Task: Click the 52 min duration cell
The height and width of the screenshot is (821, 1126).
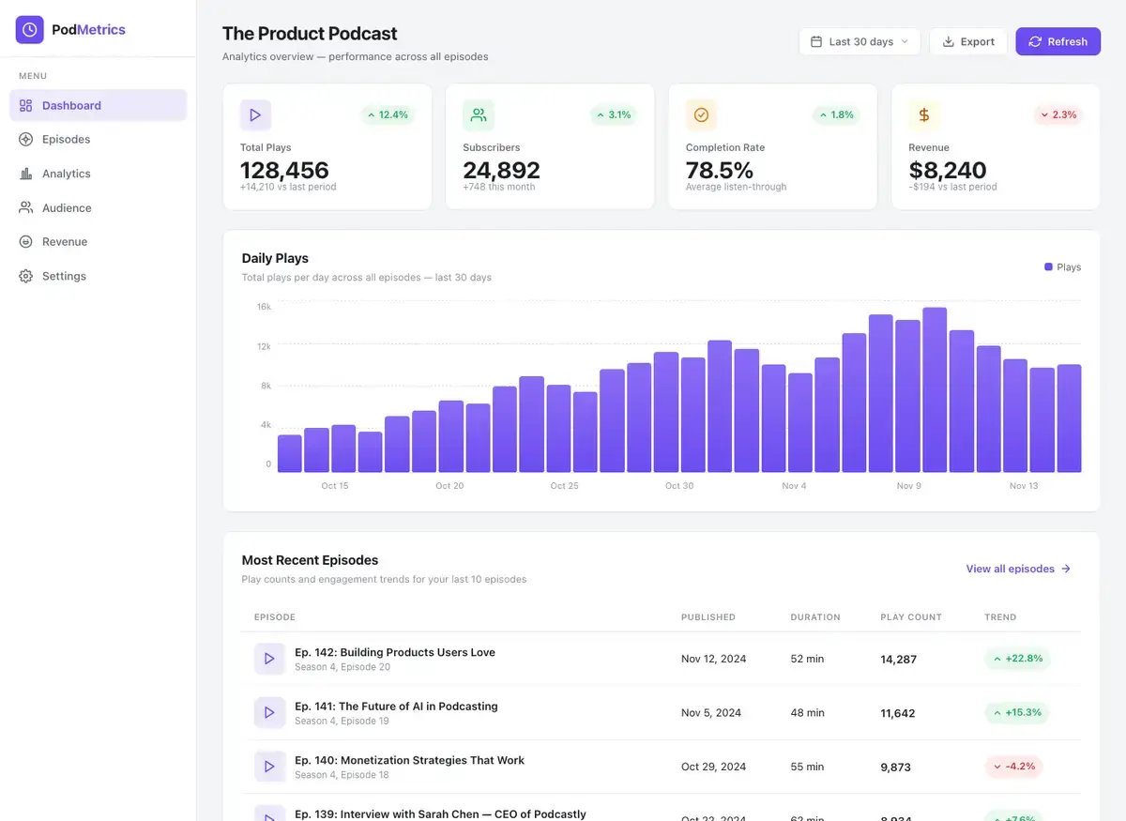Action: tap(807, 659)
